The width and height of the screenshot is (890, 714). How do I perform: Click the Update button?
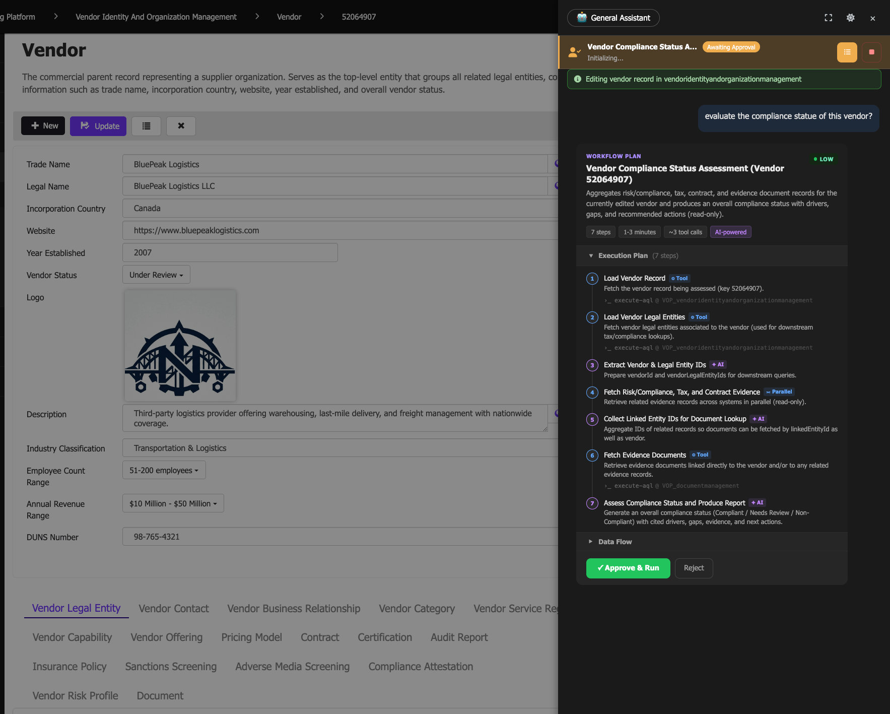point(98,126)
